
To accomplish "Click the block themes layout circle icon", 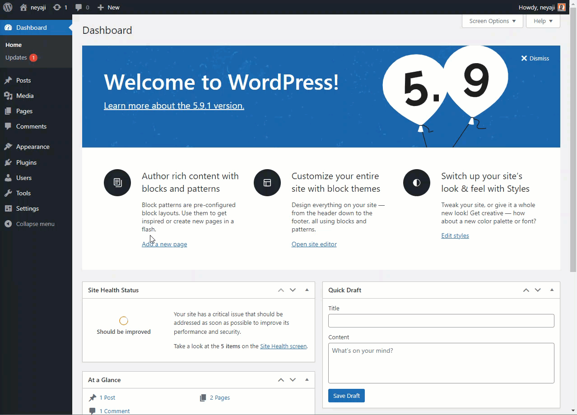I will click(x=267, y=183).
